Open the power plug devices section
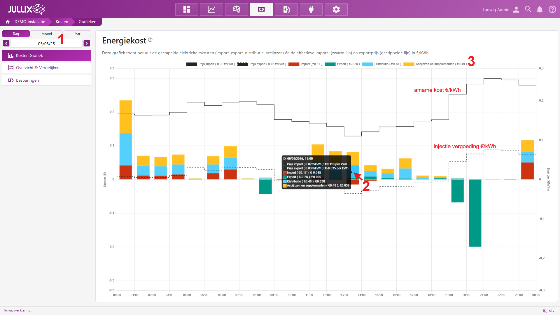This screenshot has height=315, width=560. [311, 9]
